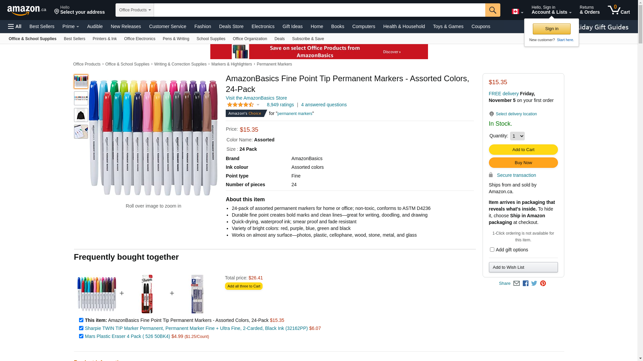
Task: Uncheck the Sharpie TWIN TIP Marker item
Action: (81, 328)
